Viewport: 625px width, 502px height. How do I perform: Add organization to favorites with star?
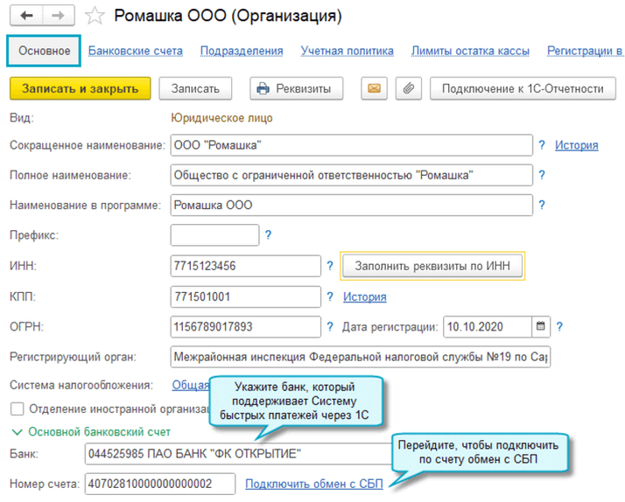[95, 16]
